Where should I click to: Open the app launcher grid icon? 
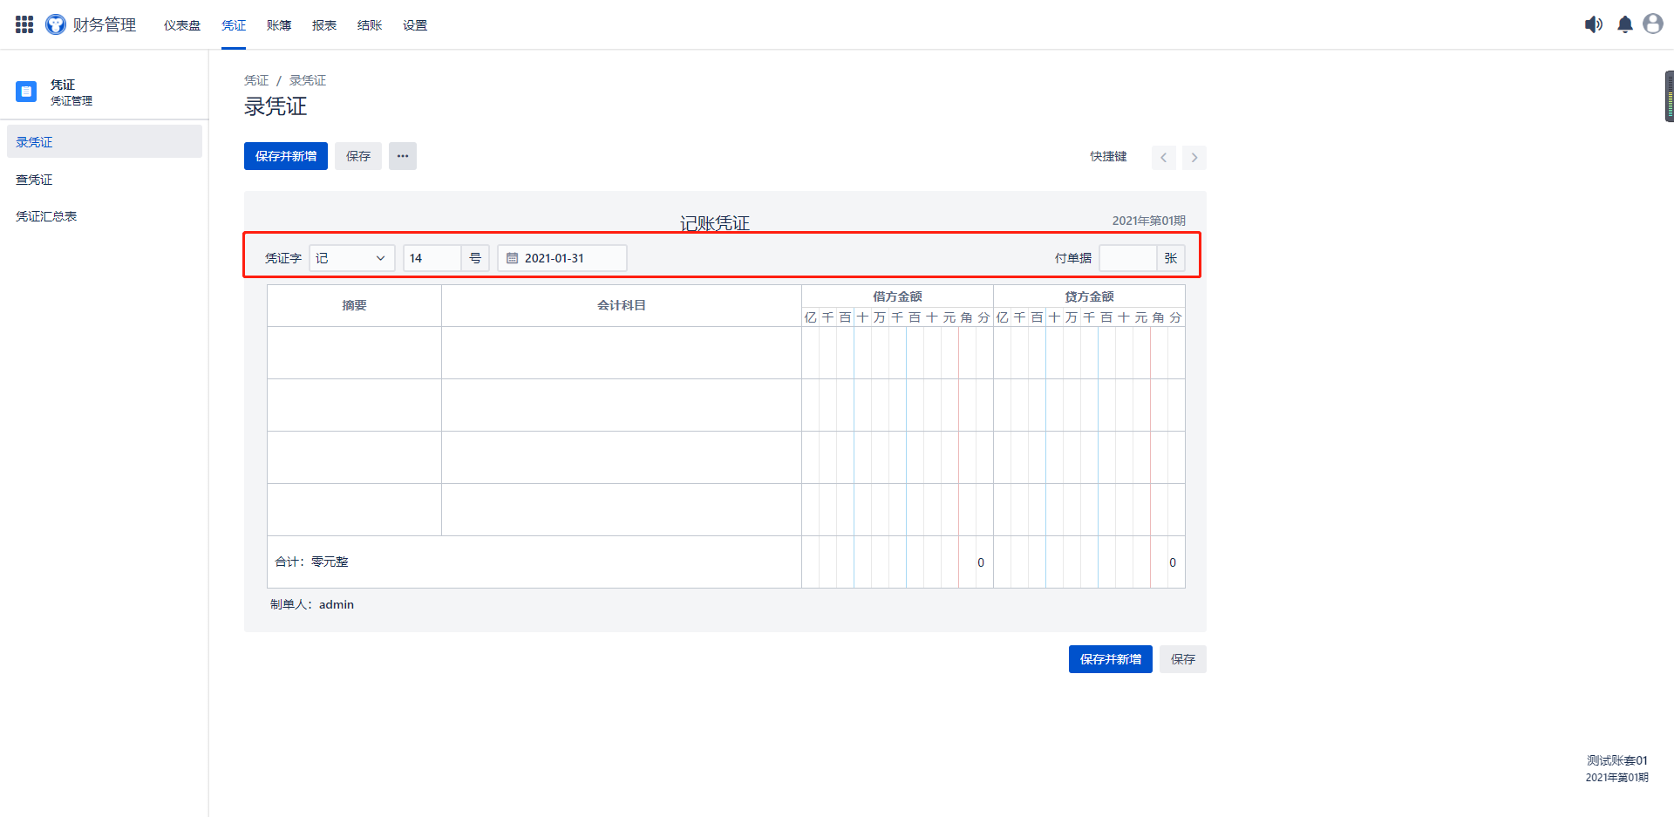24,24
